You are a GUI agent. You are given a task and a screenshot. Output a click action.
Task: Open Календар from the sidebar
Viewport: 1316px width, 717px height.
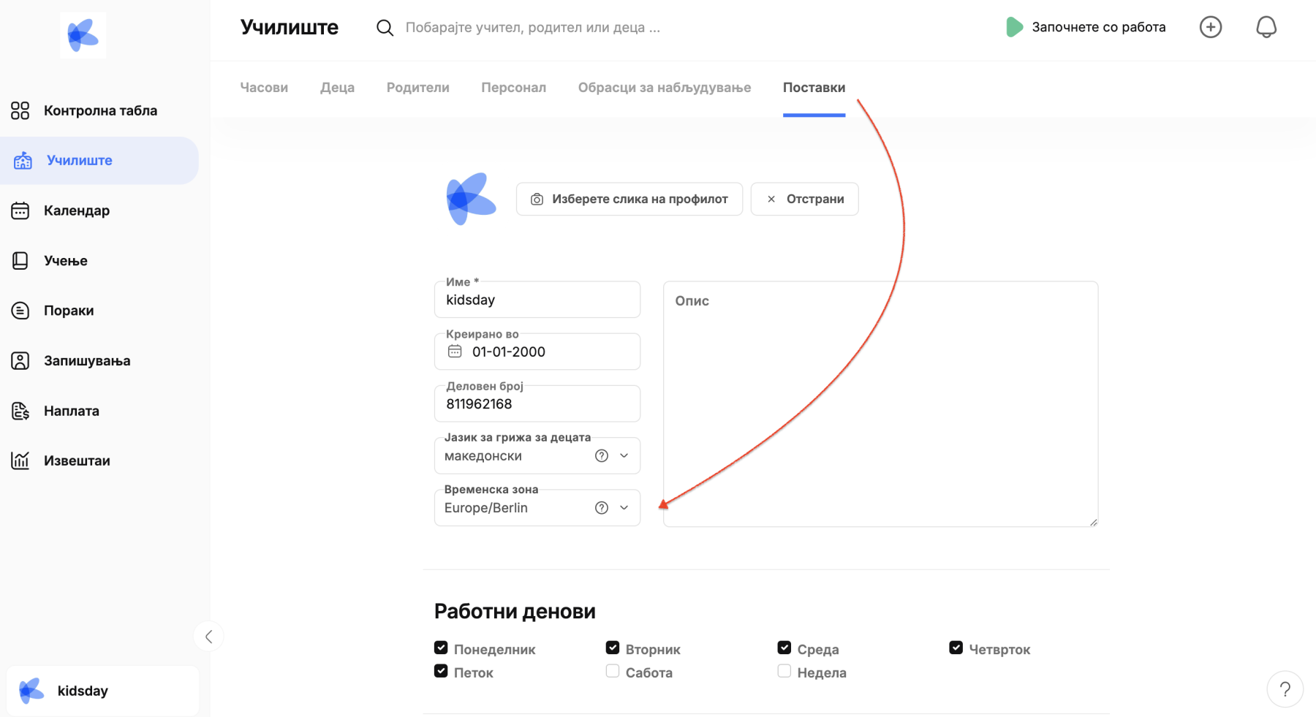point(76,210)
